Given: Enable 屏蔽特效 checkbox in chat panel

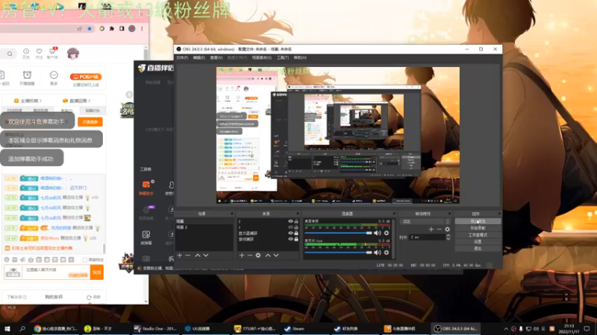Looking at the screenshot, I should 85,260.
